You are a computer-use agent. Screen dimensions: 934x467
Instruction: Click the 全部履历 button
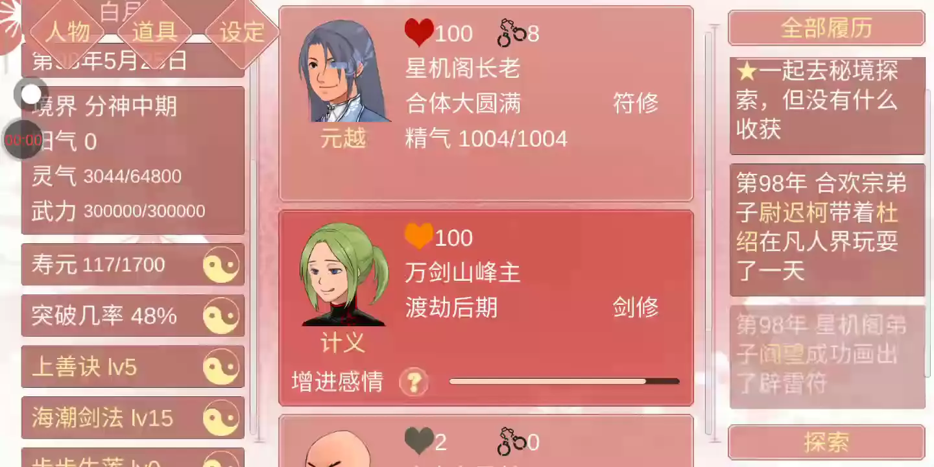[x=826, y=28]
